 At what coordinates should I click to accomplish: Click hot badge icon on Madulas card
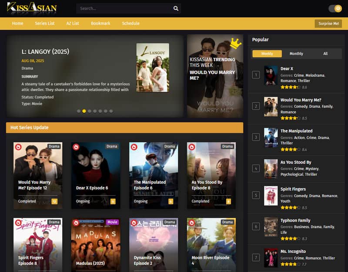click(x=76, y=223)
